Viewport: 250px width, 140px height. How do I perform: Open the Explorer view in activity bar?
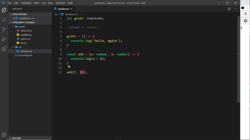(x=4, y=10)
